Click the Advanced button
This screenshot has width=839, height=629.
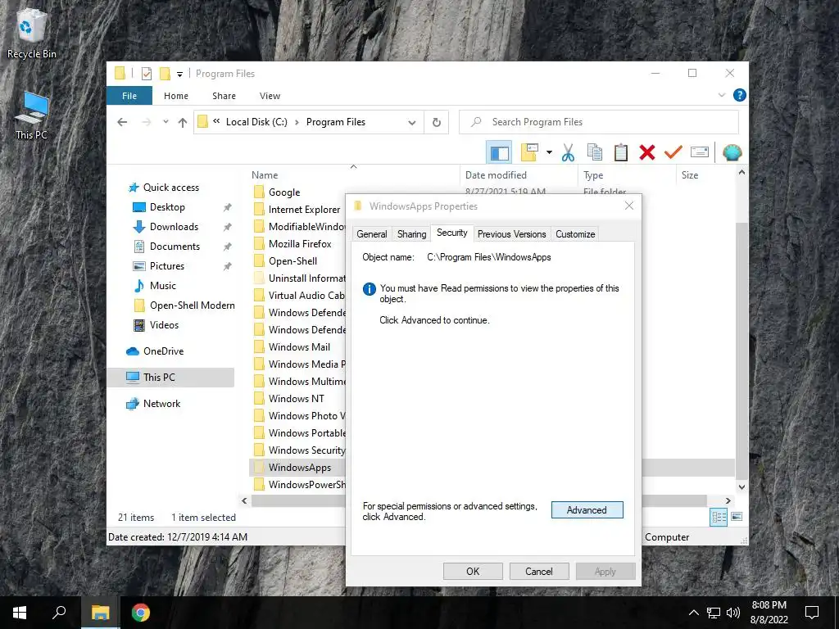point(587,509)
